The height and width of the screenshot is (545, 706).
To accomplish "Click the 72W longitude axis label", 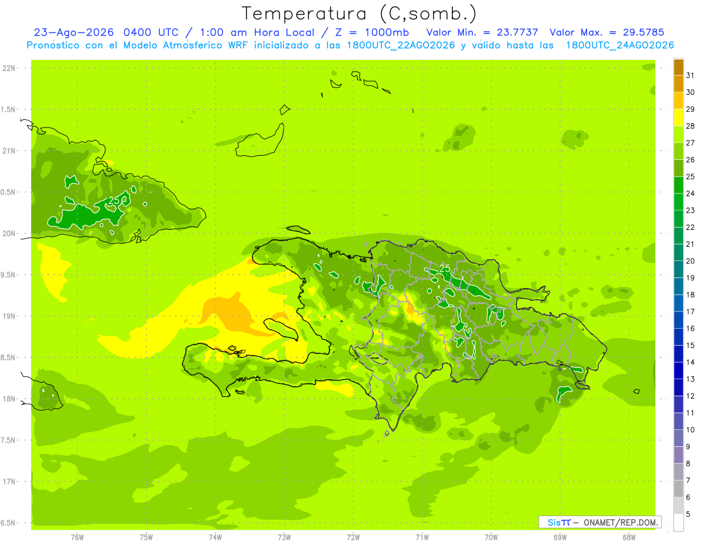I will (353, 537).
